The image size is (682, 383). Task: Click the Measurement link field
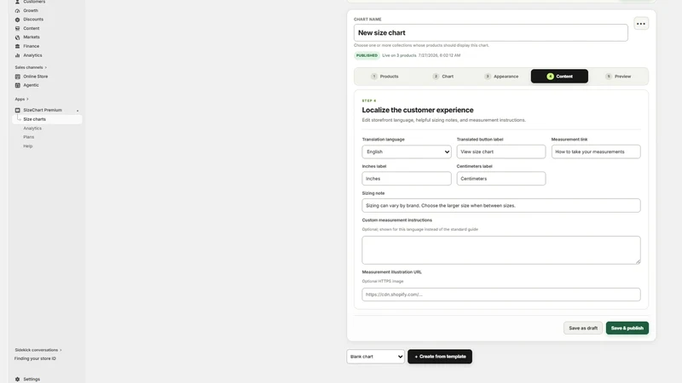596,151
